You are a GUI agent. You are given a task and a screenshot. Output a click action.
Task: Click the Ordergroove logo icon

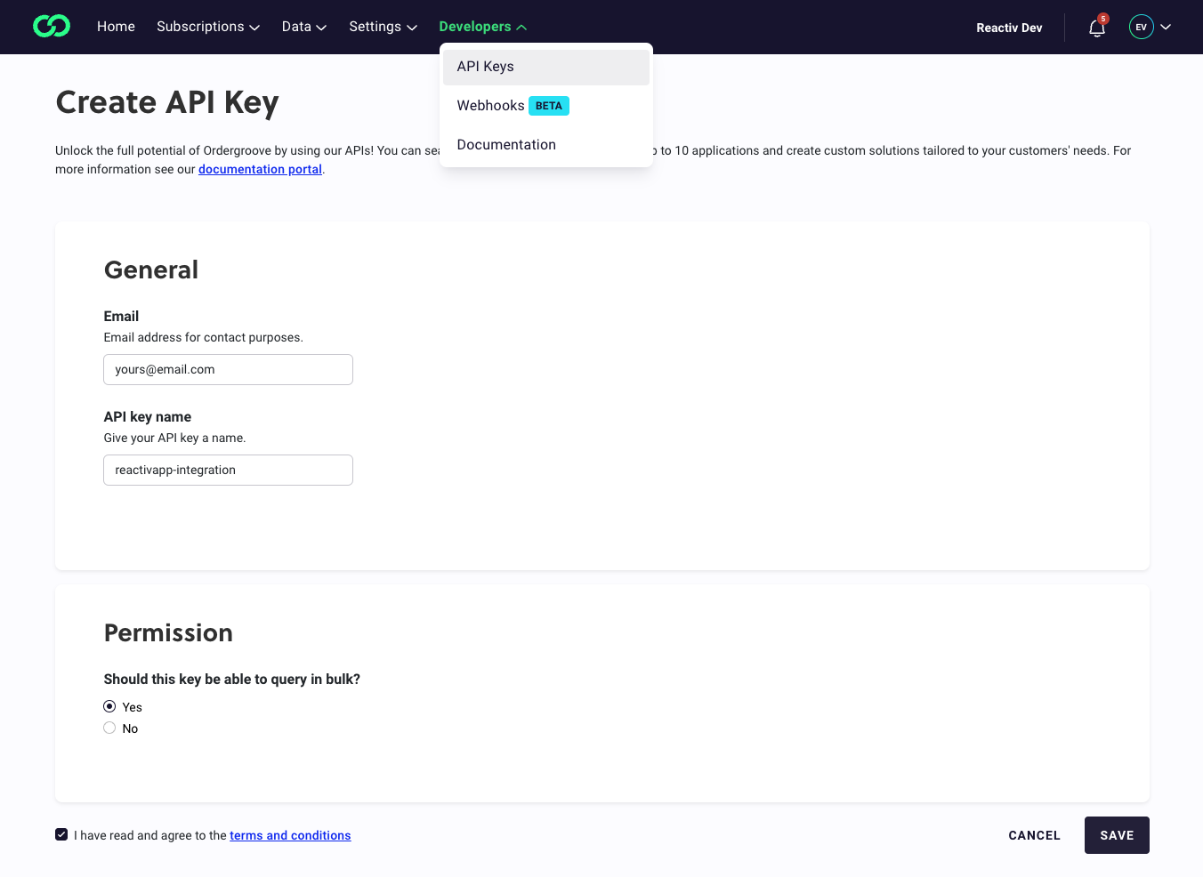52,27
